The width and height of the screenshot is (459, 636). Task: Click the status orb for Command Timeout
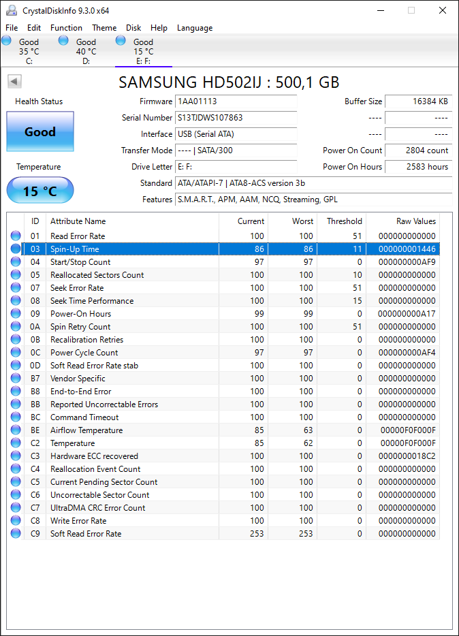pyautogui.click(x=16, y=417)
